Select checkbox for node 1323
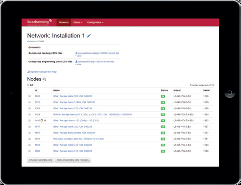Image resolution: width=241 pixels, height=185 pixels. (x=29, y=102)
